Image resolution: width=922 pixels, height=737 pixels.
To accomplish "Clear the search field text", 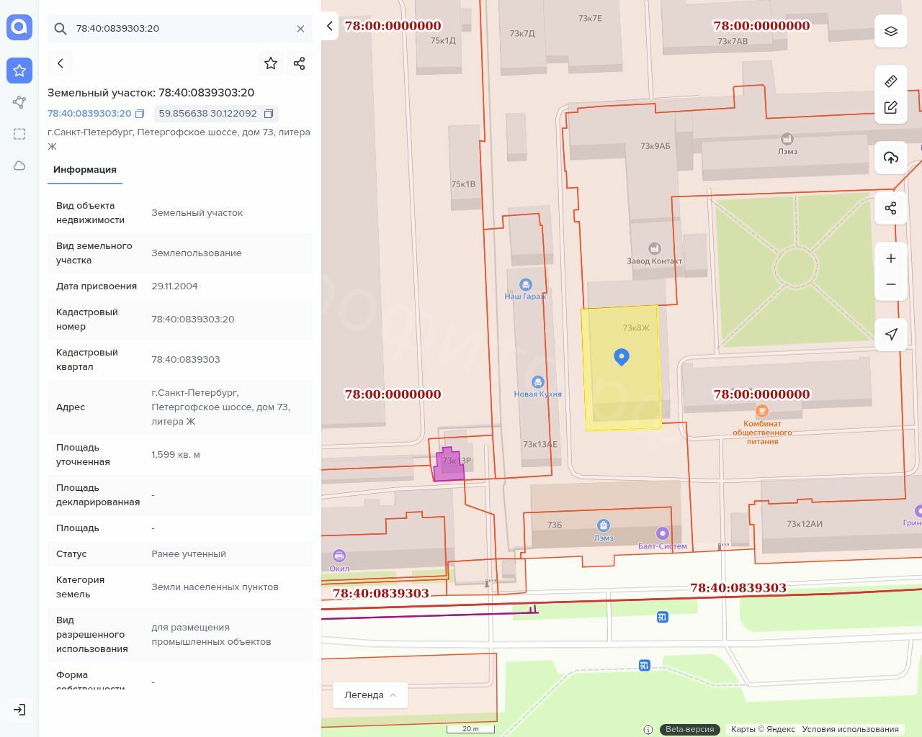I will click(300, 29).
